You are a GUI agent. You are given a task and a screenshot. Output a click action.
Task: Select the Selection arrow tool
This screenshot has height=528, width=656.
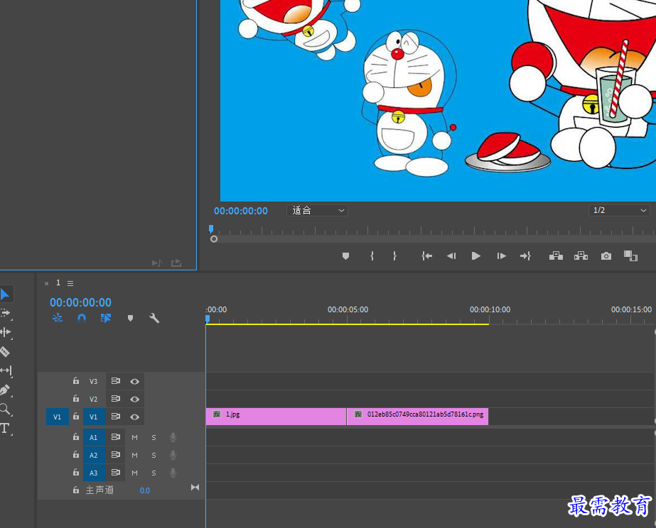coord(5,294)
